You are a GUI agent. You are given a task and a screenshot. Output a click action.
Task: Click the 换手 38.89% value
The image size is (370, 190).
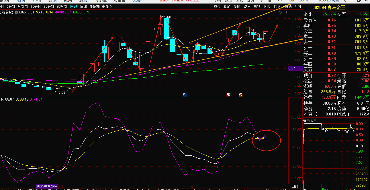(x=328, y=103)
